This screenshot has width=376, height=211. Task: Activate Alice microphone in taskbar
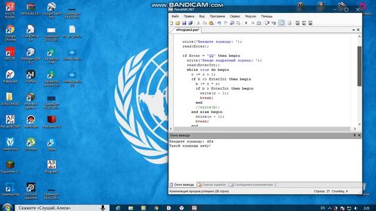coord(103,208)
